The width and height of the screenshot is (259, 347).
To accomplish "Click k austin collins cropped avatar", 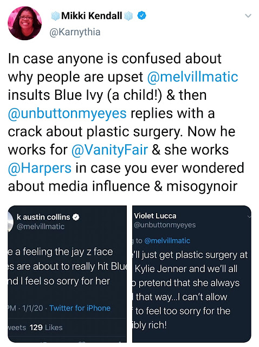I will coord(9,222).
